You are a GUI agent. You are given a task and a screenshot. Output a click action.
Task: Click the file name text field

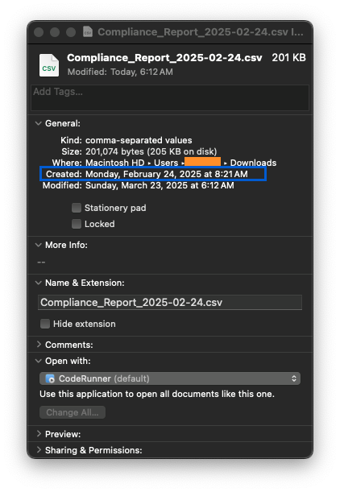click(x=170, y=302)
